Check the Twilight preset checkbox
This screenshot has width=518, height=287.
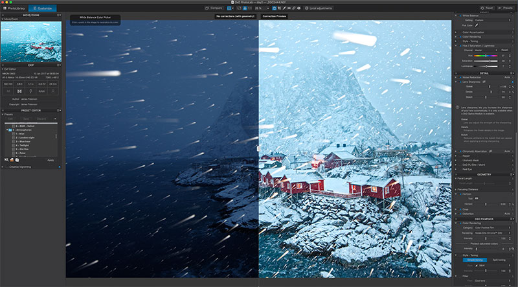pyautogui.click(x=13, y=146)
